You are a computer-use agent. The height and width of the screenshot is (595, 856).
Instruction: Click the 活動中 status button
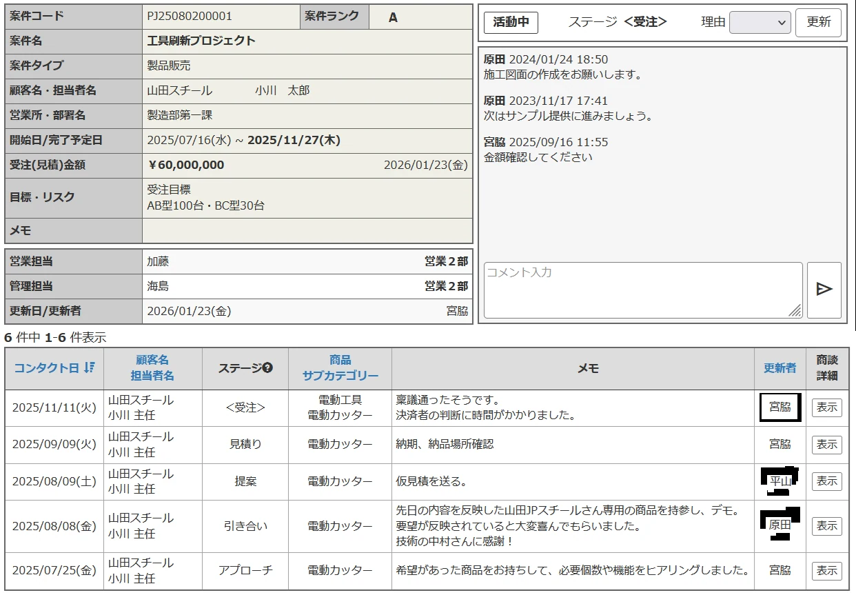[511, 22]
